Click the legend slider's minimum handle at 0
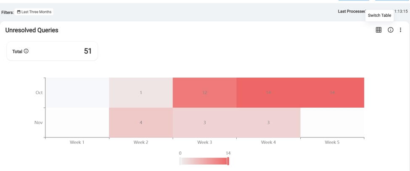The image size is (410, 171). click(x=180, y=161)
